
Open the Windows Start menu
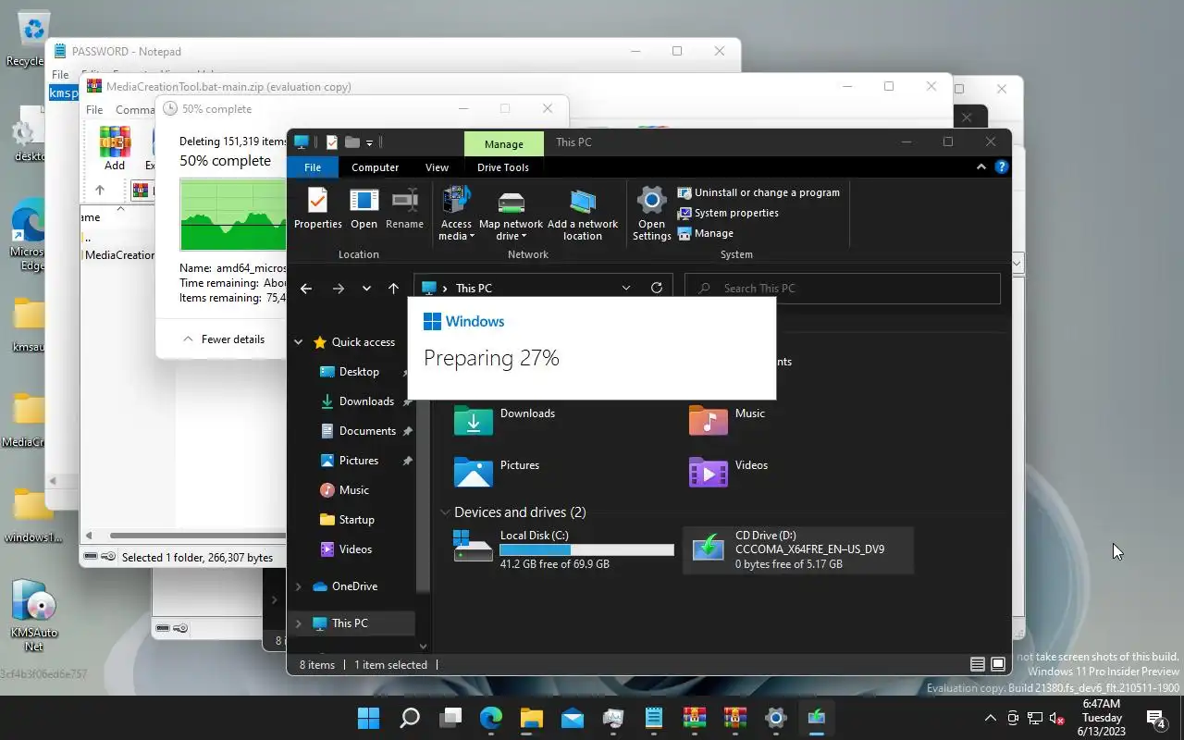pyautogui.click(x=368, y=718)
